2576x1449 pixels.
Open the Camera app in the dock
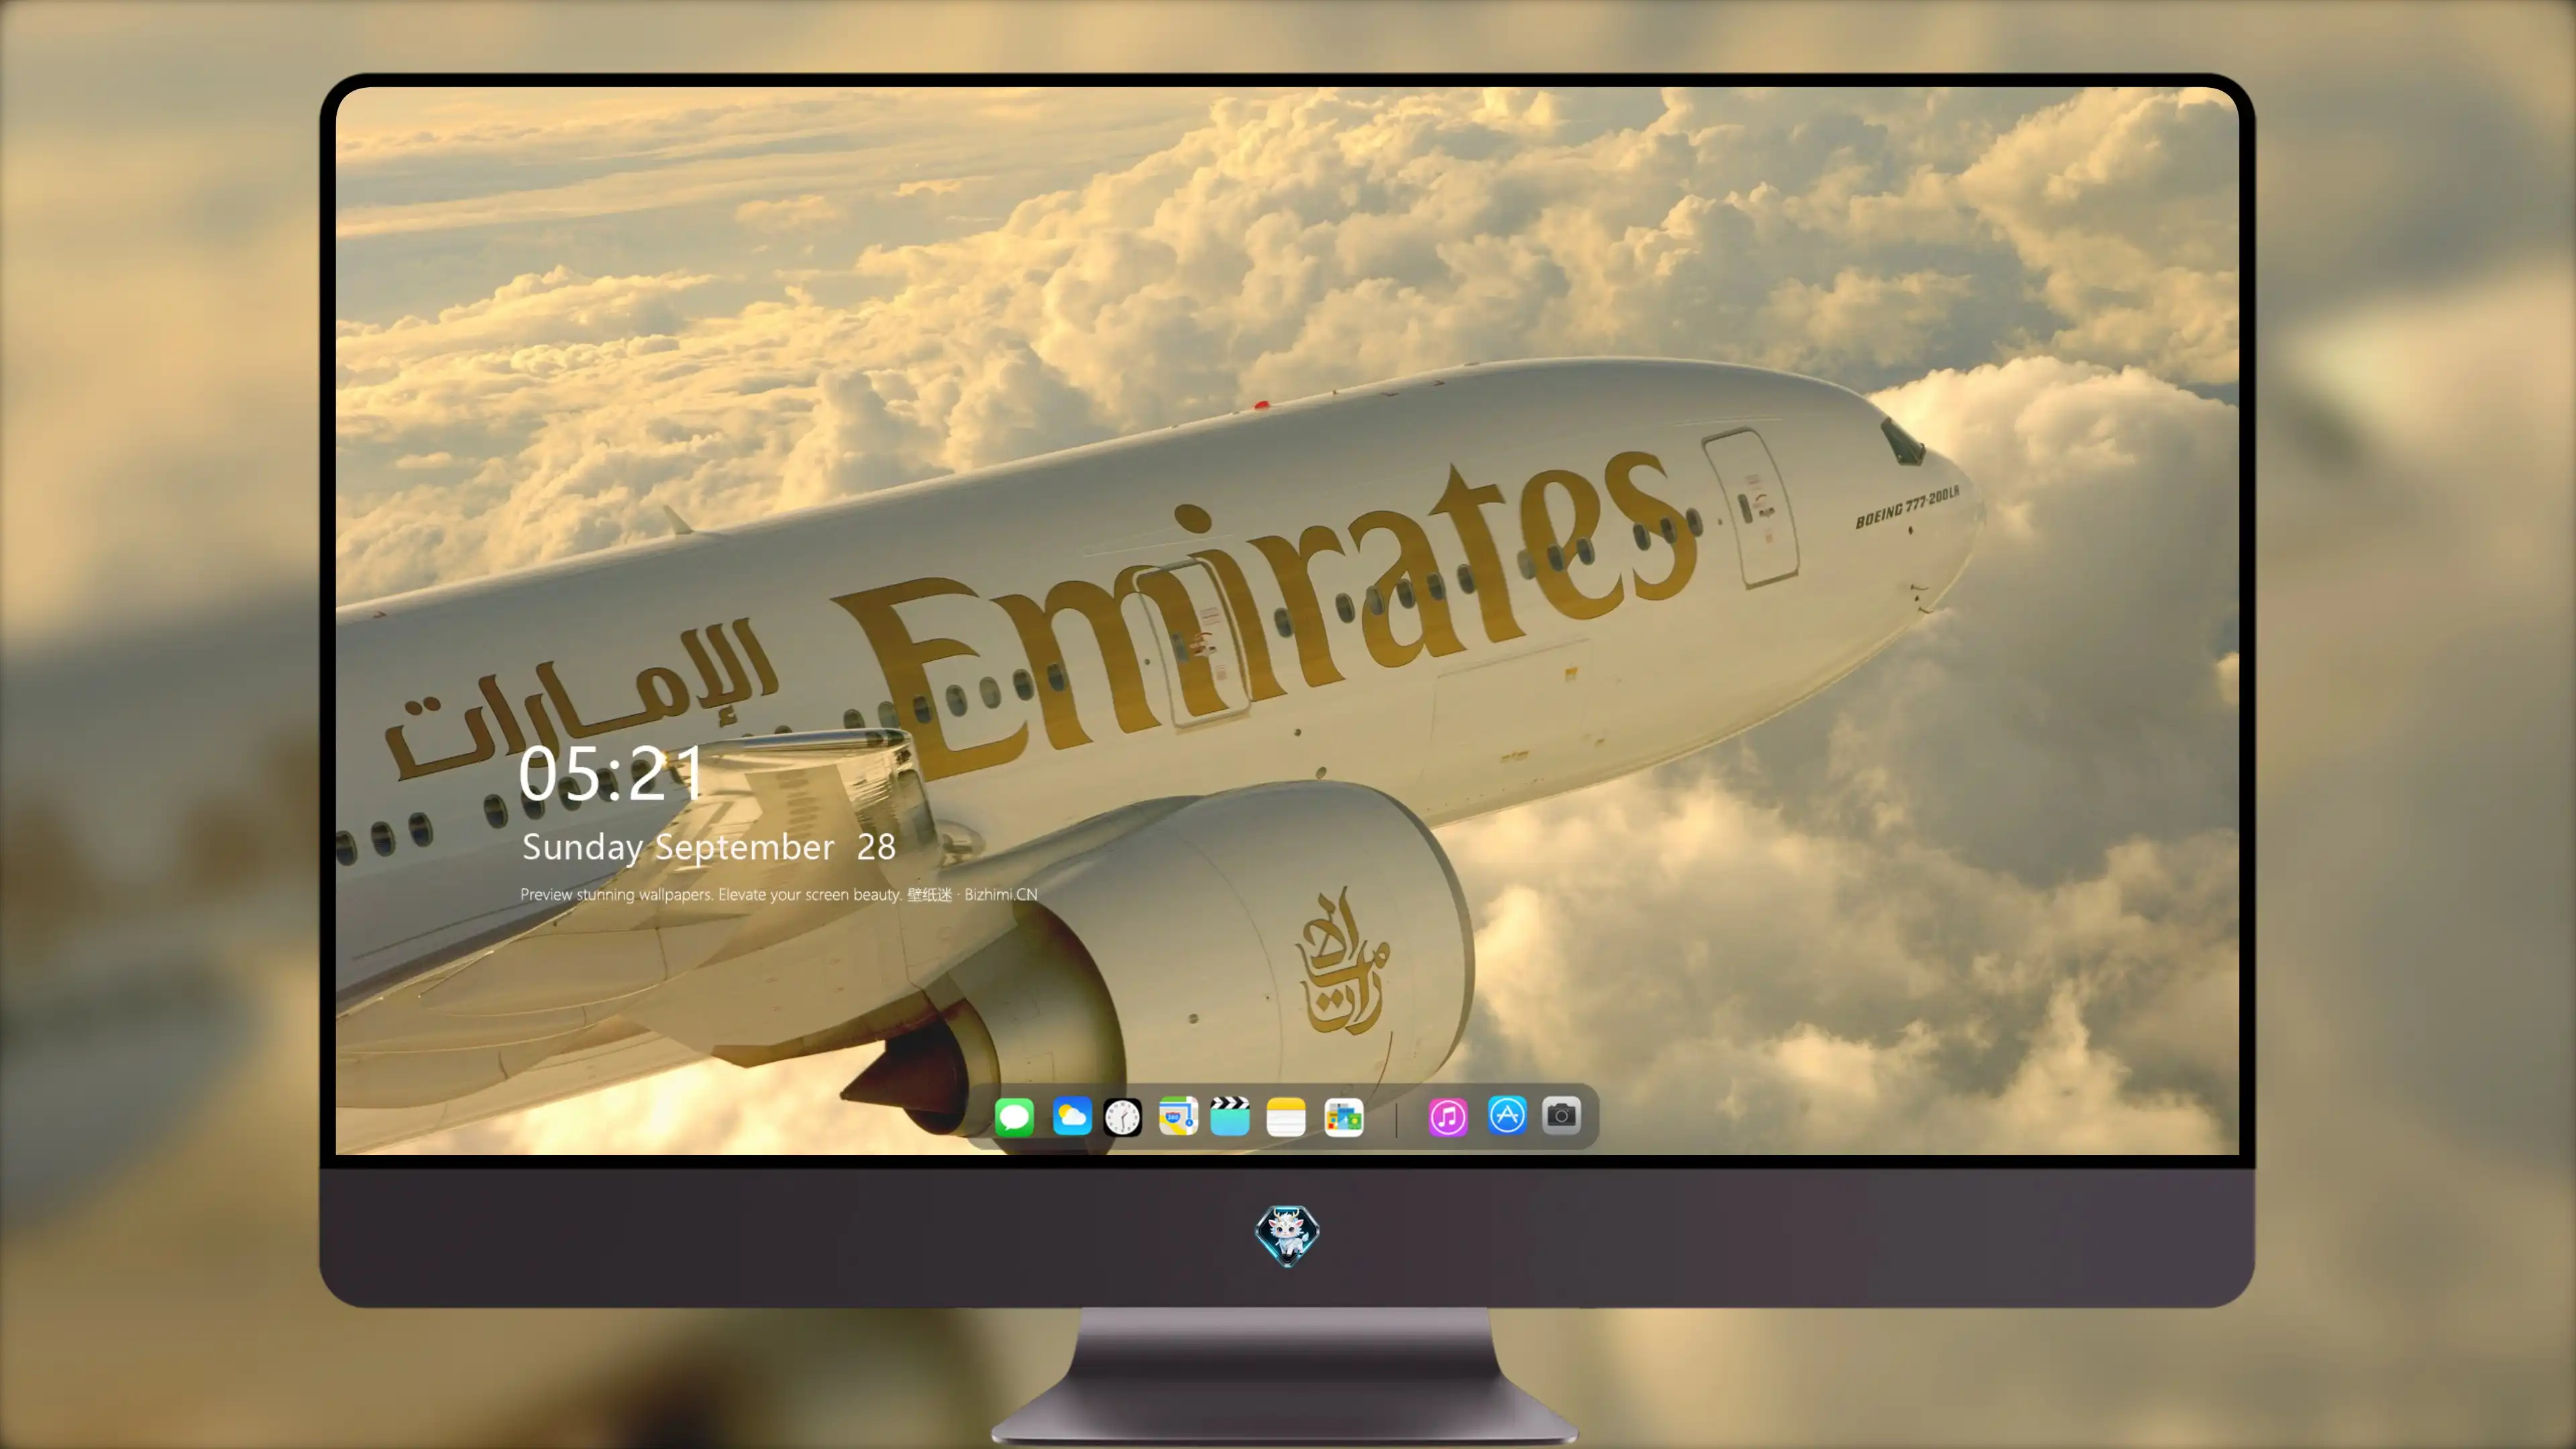click(x=1561, y=1115)
